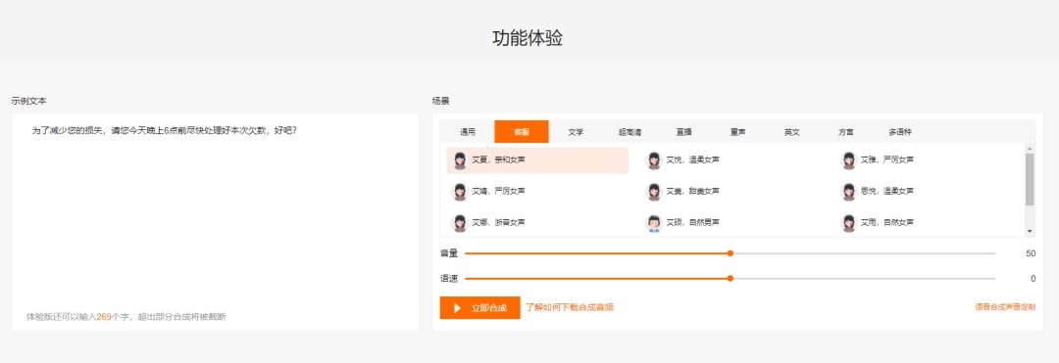Select the 艾靖 严厉女声 voice avatar
Image resolution: width=1059 pixels, height=363 pixels.
tap(460, 191)
